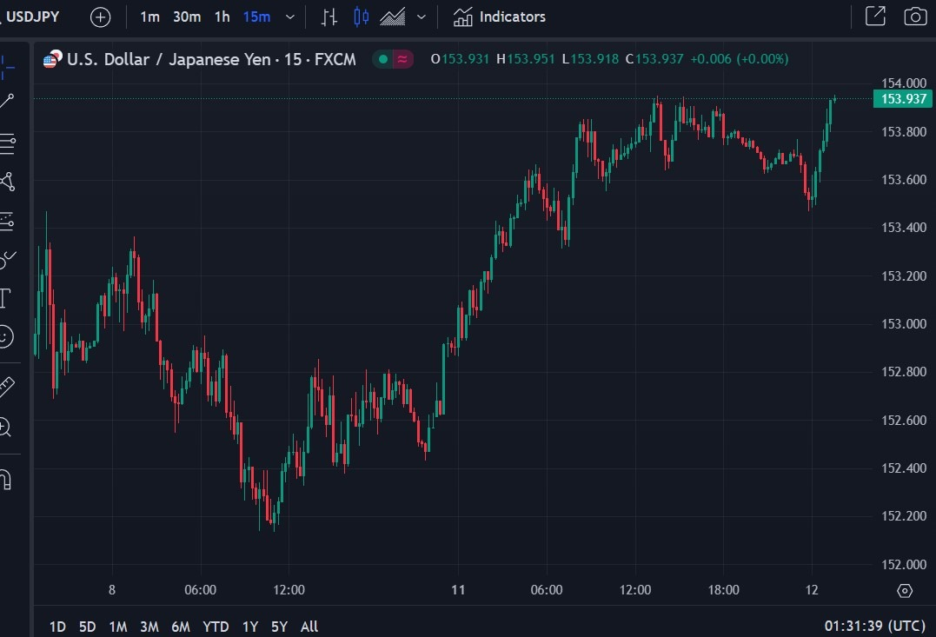The width and height of the screenshot is (936, 637).
Task: Click the low value L153.918
Action: pyautogui.click(x=590, y=59)
